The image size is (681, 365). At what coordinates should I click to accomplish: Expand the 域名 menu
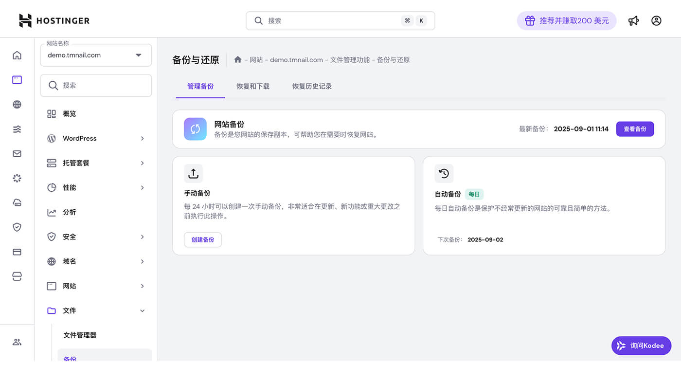click(x=142, y=261)
